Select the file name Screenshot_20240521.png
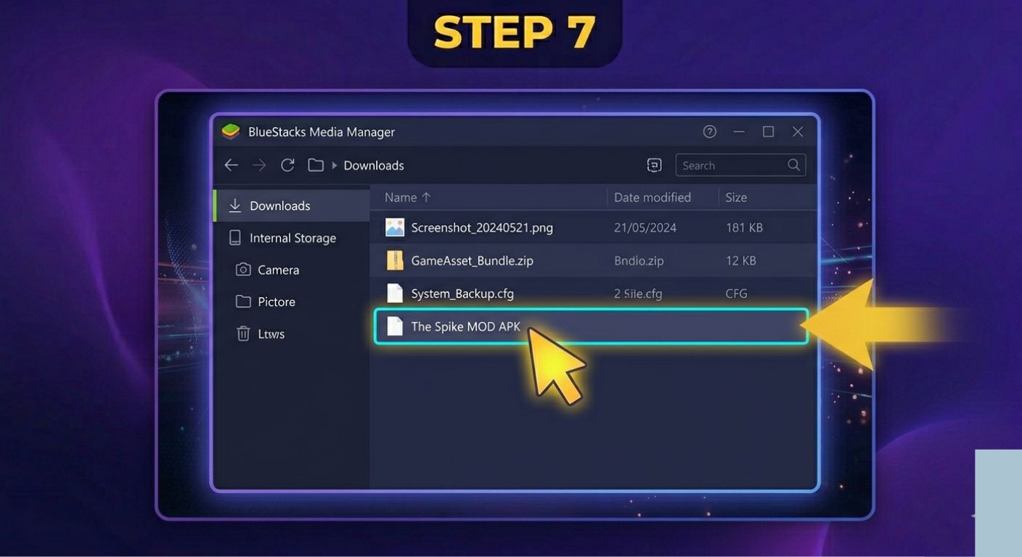 pyautogui.click(x=482, y=228)
